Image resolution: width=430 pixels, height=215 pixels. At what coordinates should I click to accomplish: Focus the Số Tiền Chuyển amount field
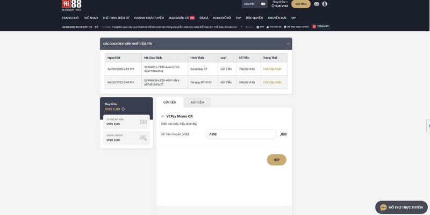pos(241,134)
